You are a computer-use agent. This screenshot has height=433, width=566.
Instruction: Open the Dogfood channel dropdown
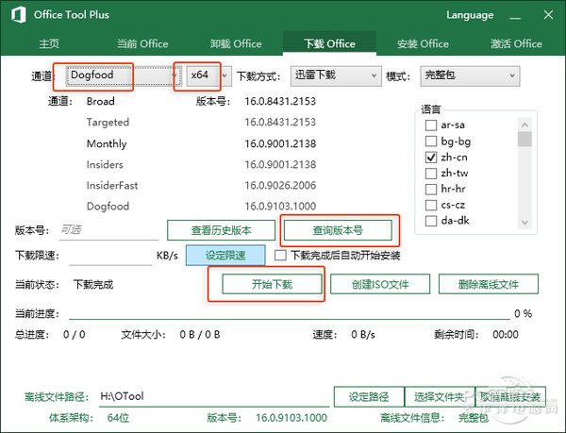tap(124, 75)
